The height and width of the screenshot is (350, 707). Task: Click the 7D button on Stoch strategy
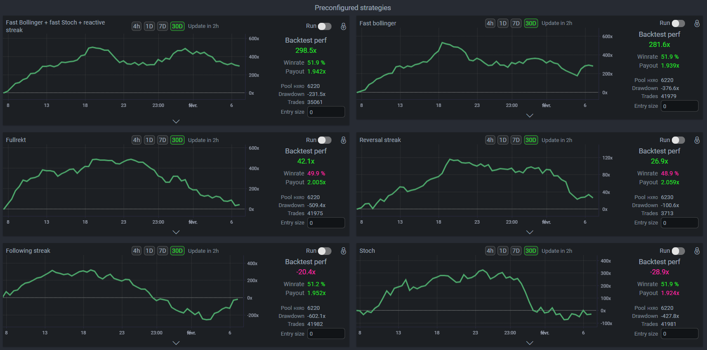tap(516, 251)
